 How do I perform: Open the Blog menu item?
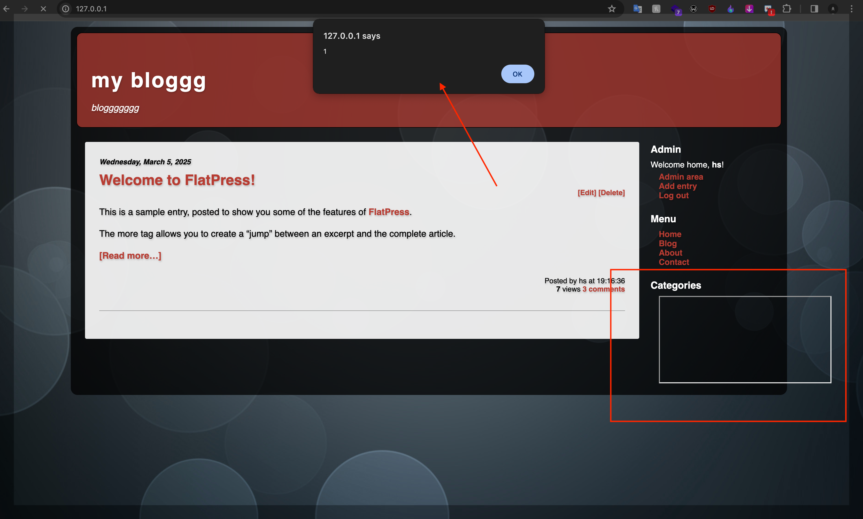668,243
